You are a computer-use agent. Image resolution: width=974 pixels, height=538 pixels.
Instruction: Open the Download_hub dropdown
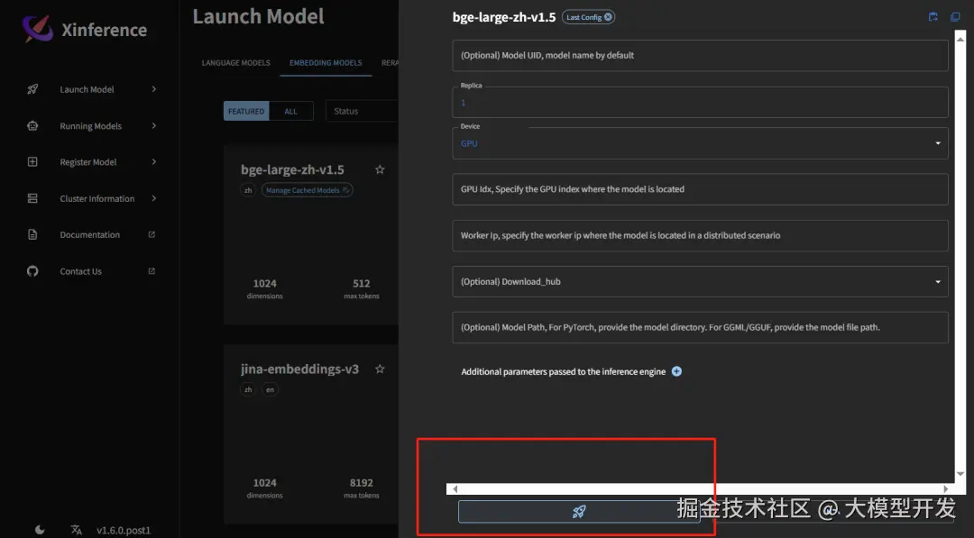(x=700, y=282)
